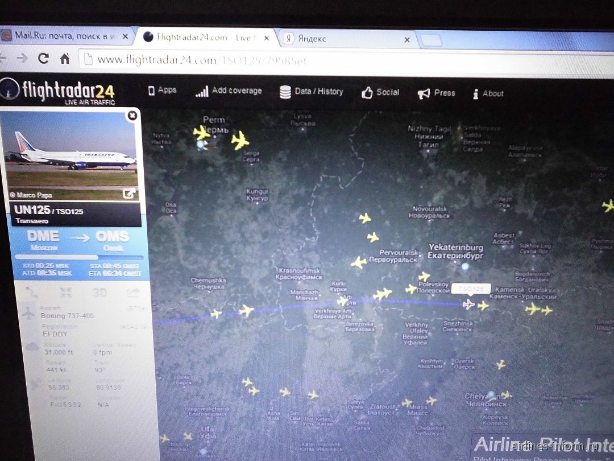Open the Apps menu item
Image resolution: width=614 pixels, height=461 pixels.
click(x=167, y=90)
